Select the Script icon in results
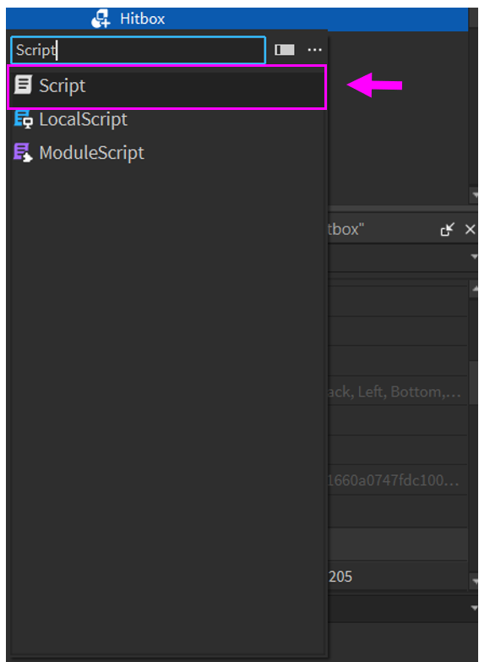479x662 pixels. tap(23, 85)
